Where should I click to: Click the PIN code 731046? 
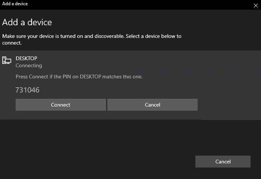pyautogui.click(x=27, y=90)
